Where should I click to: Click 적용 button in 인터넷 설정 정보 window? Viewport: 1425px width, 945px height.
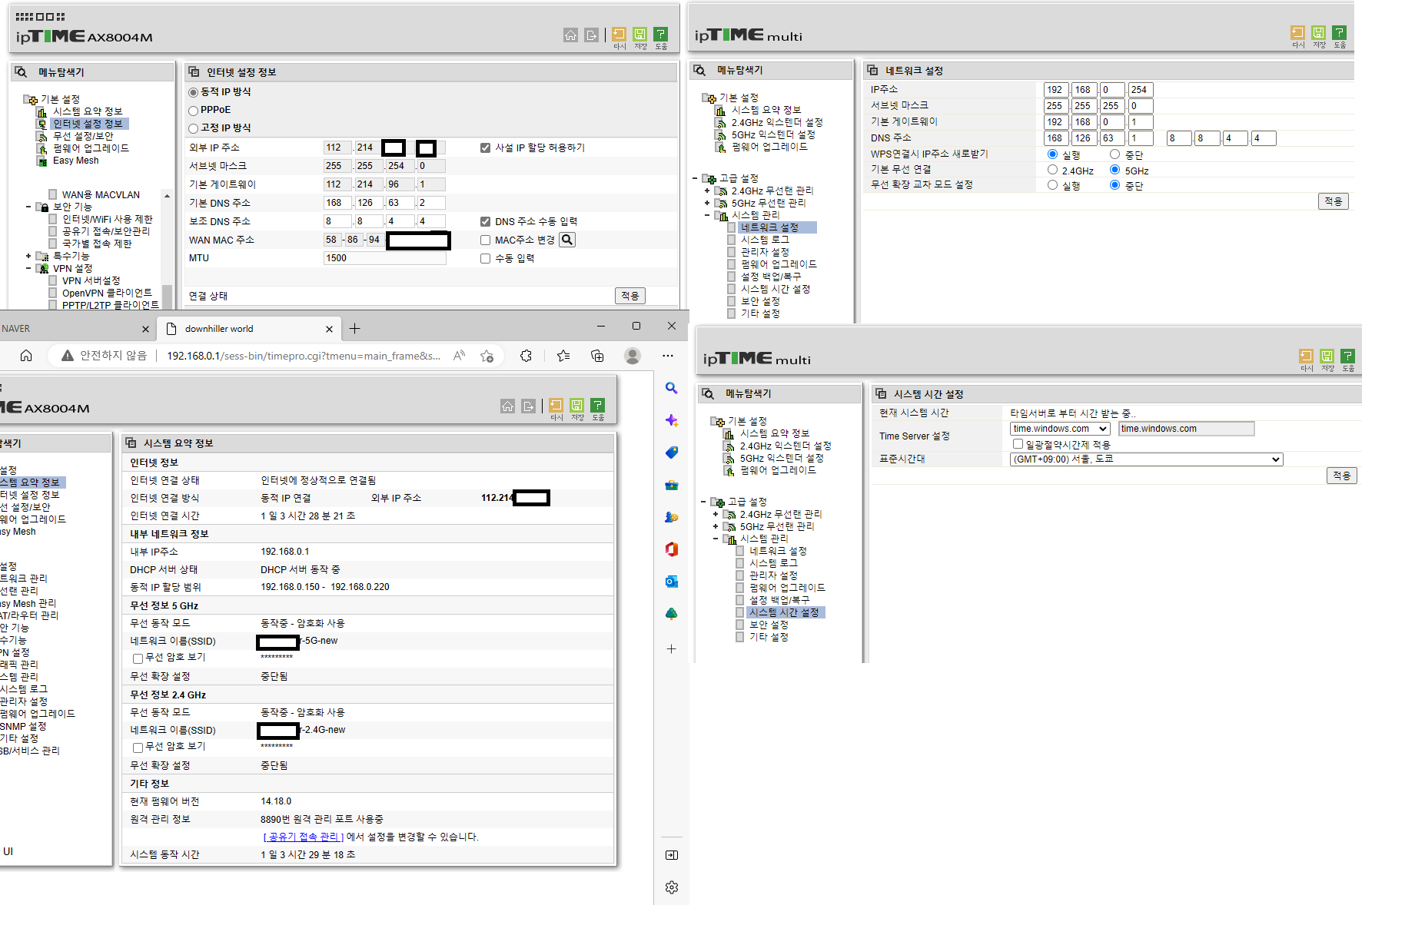click(x=630, y=296)
